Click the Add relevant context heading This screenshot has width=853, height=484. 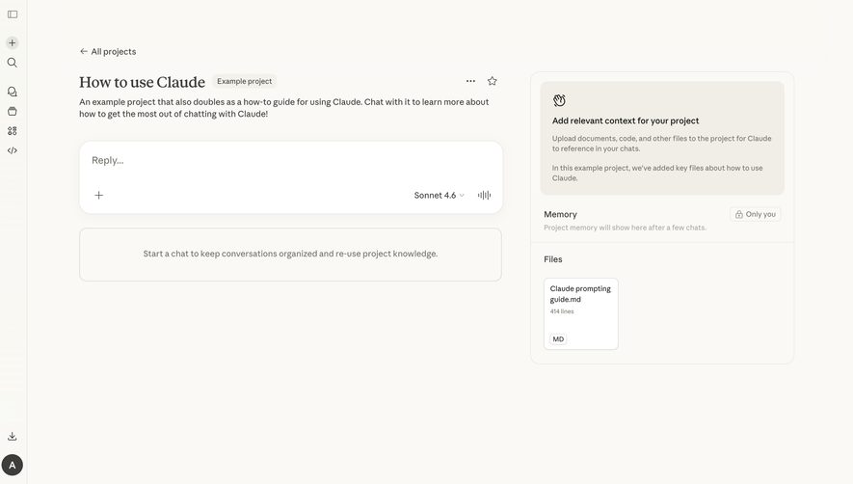[626, 121]
